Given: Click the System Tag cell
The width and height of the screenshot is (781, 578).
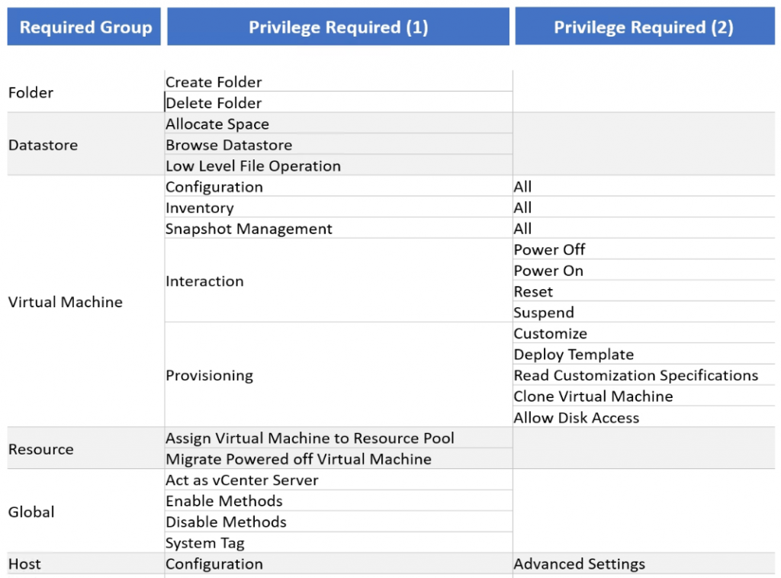Looking at the screenshot, I should tap(204, 544).
